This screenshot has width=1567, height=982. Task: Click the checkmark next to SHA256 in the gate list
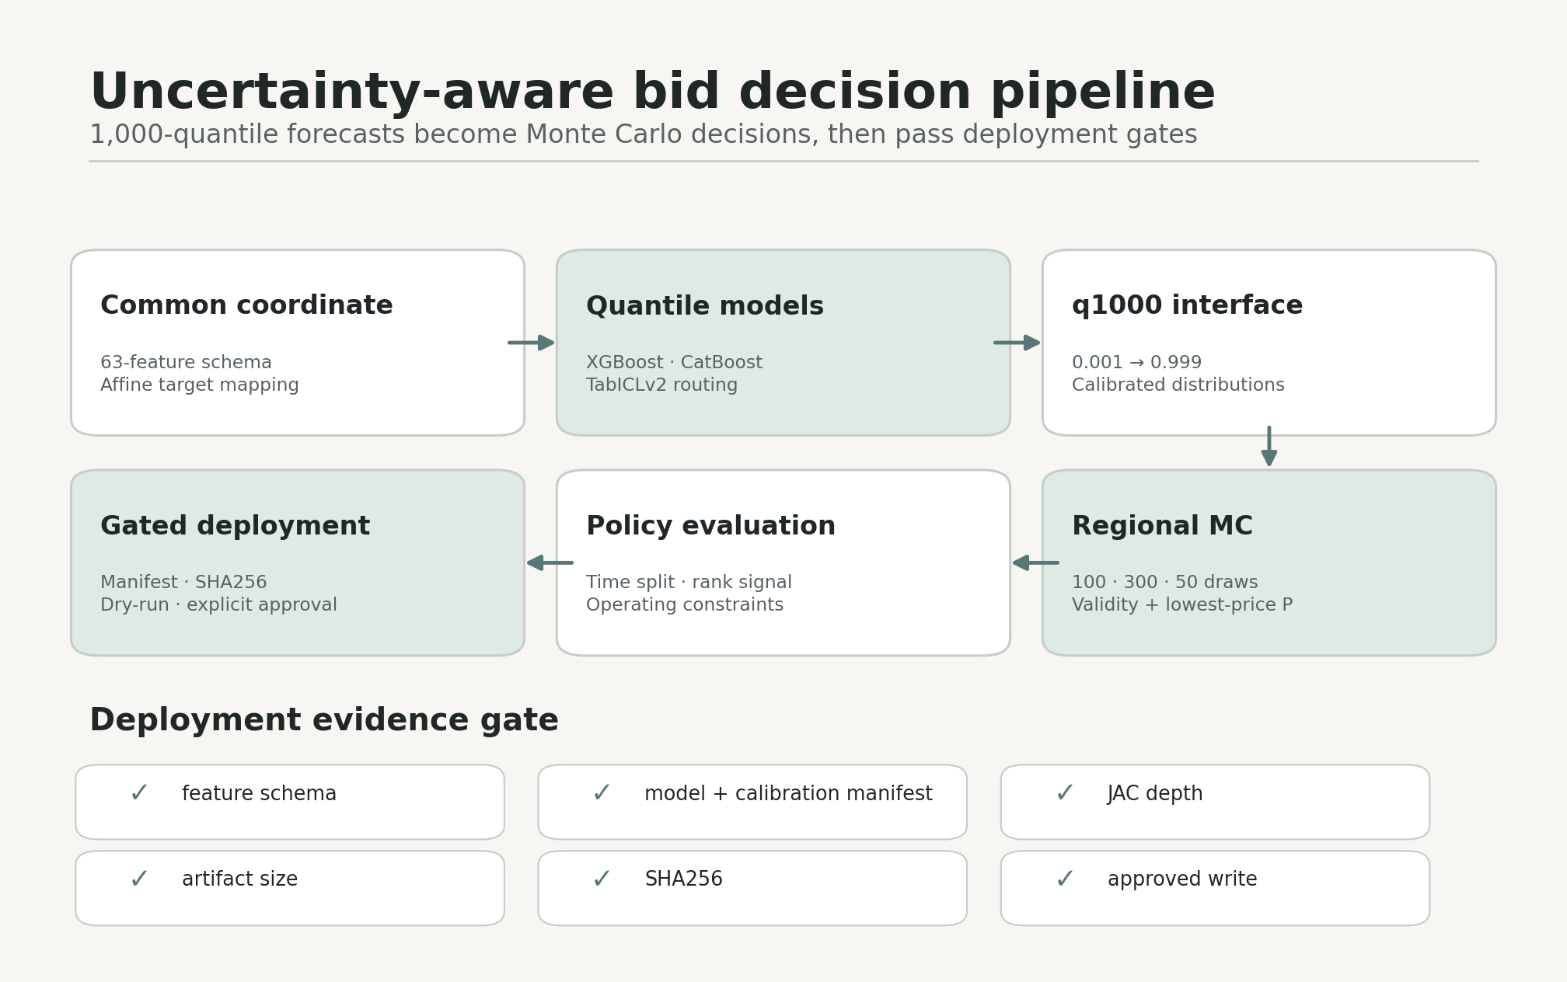pos(602,879)
